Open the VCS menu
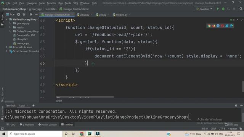The width and height of the screenshot is (244, 137). 75,3
